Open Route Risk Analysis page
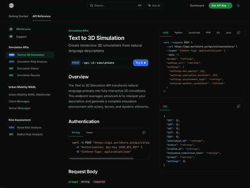Image resolution: width=250 pixels, height=188 pixels. (x=29, y=128)
